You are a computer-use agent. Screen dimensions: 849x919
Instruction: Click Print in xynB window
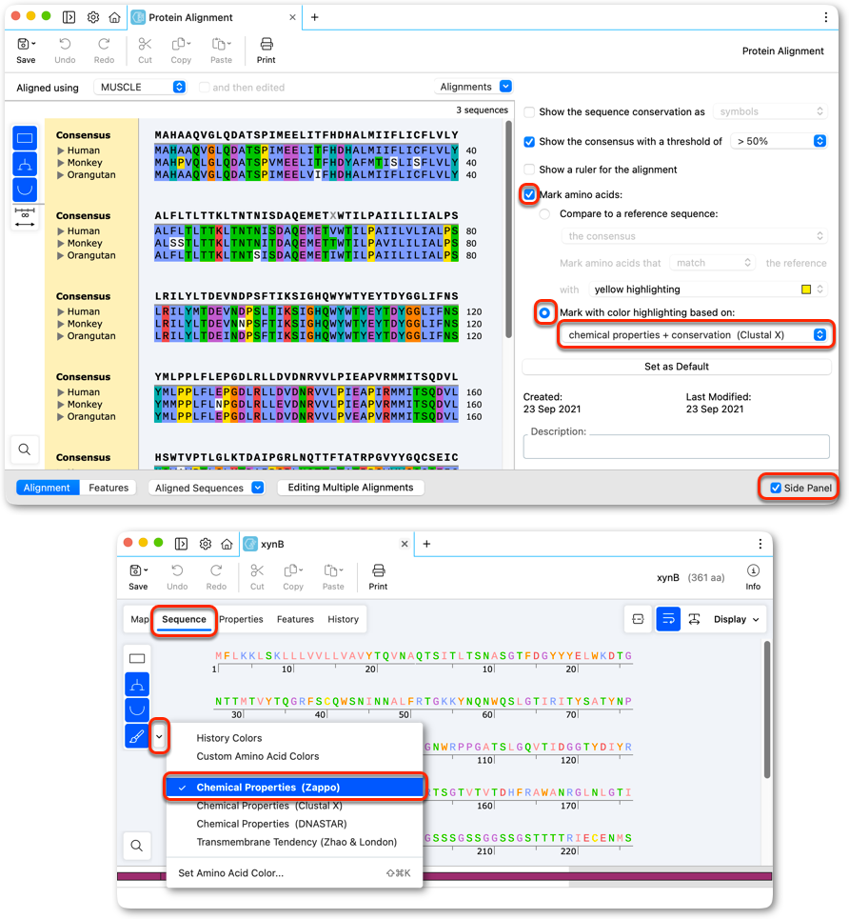click(x=378, y=577)
